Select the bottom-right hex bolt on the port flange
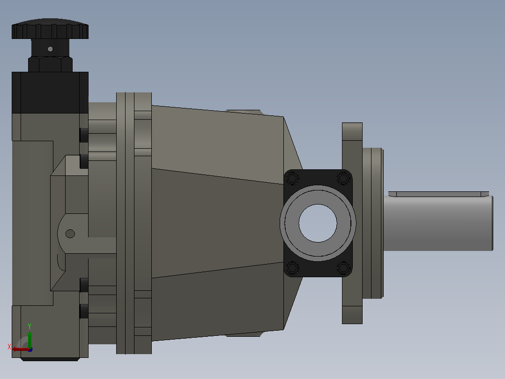 pyautogui.click(x=343, y=268)
